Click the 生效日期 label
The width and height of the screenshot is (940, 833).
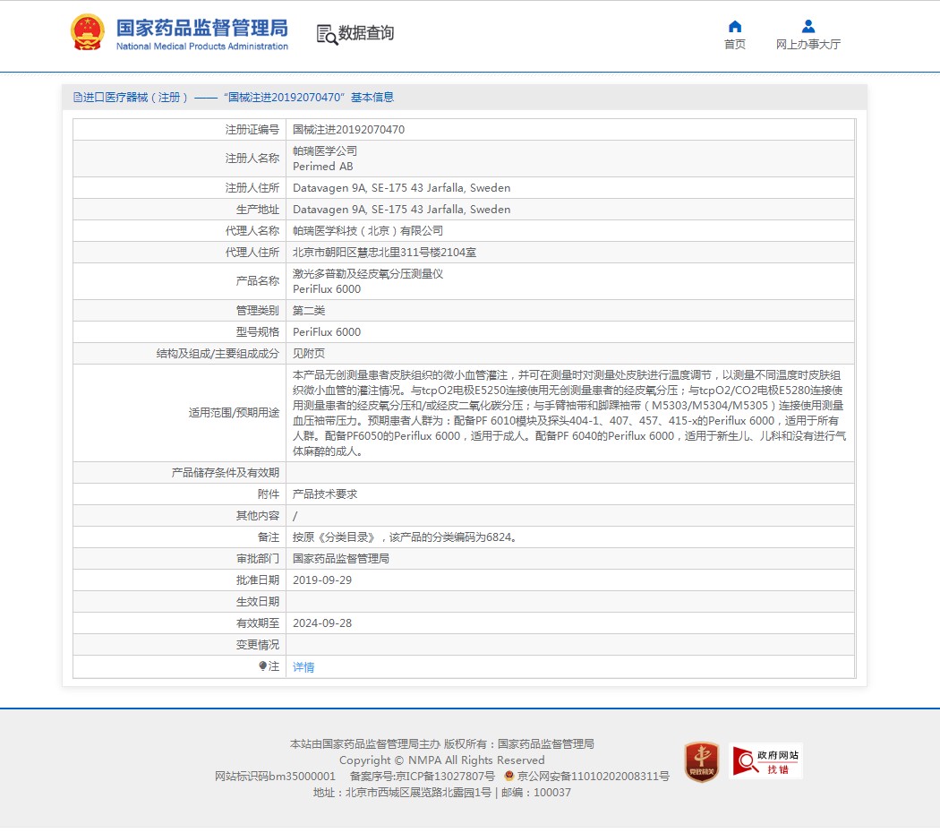[x=258, y=602]
